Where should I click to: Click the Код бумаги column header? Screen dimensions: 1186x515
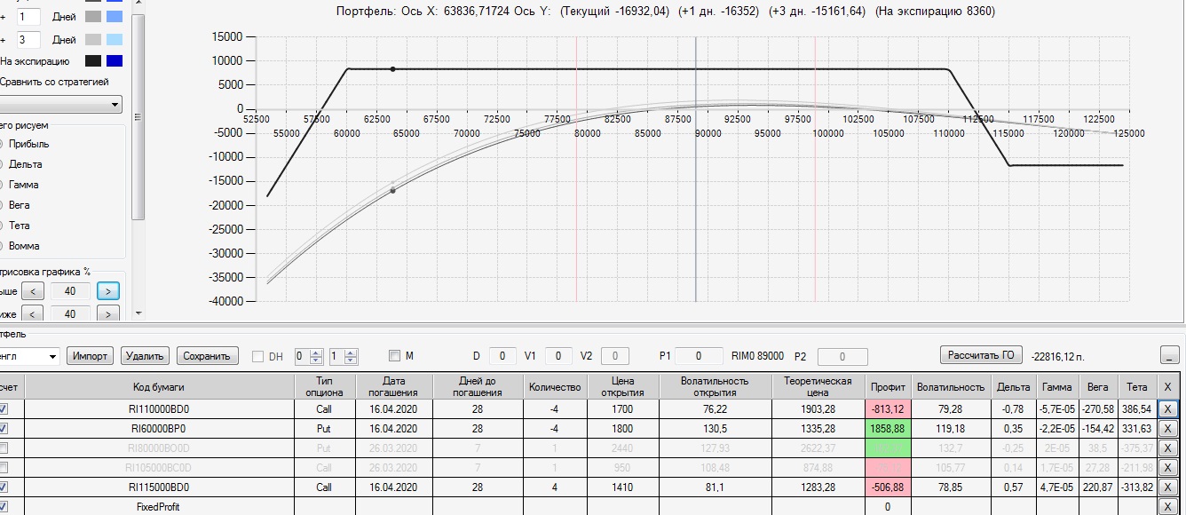click(159, 387)
